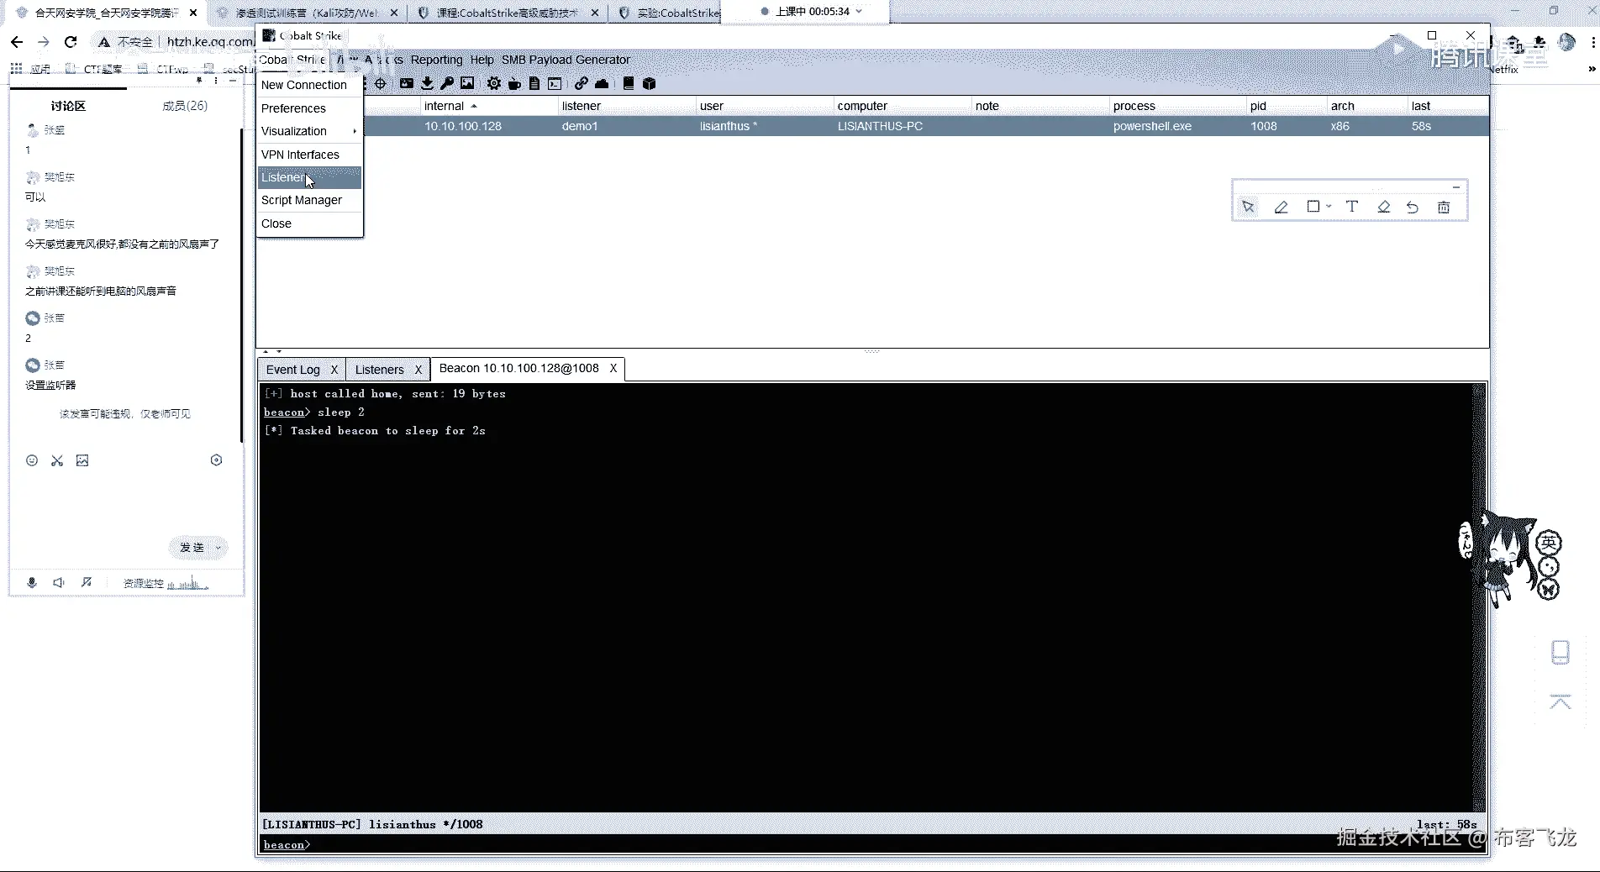Select the text annotation tool

point(1352,207)
